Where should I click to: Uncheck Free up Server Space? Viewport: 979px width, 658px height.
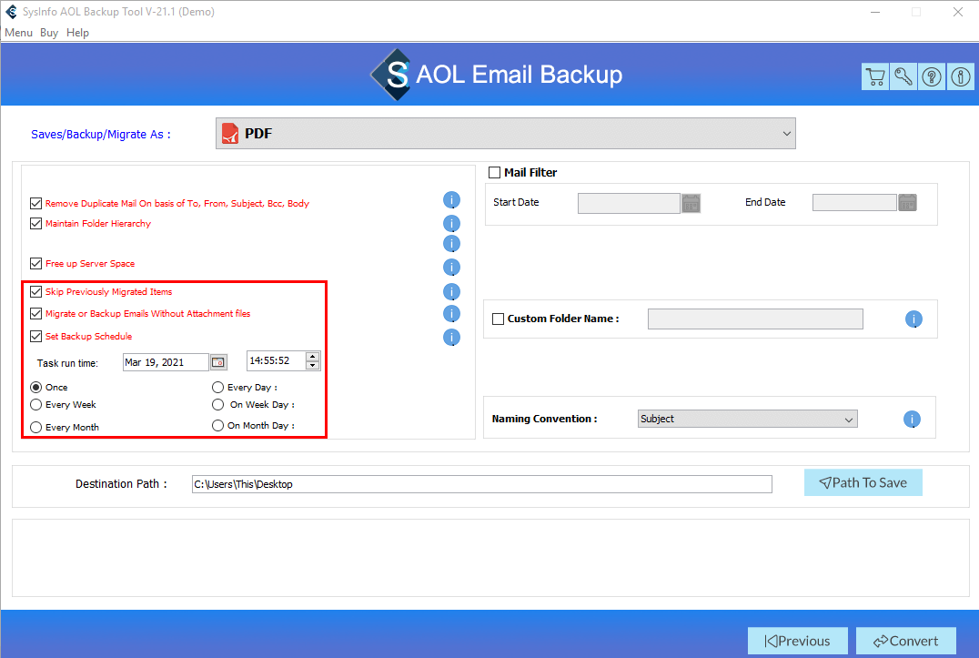[x=36, y=263]
